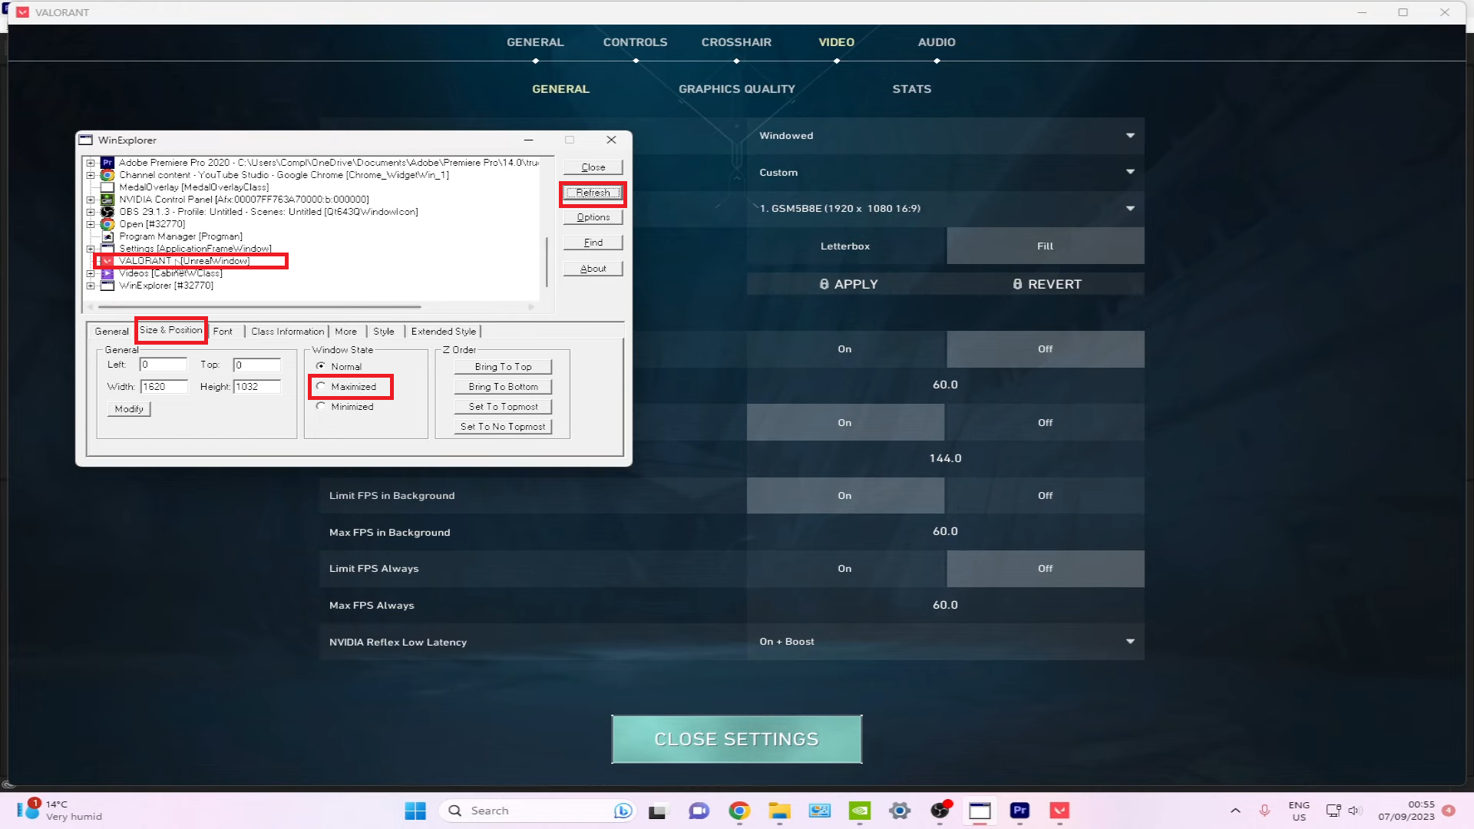Screen dimensions: 1474x829
Task: Open Google Chrome from the taskbar
Action: click(x=739, y=811)
